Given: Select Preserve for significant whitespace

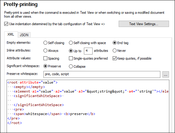Looking at the screenshot, I should click(45, 66).
